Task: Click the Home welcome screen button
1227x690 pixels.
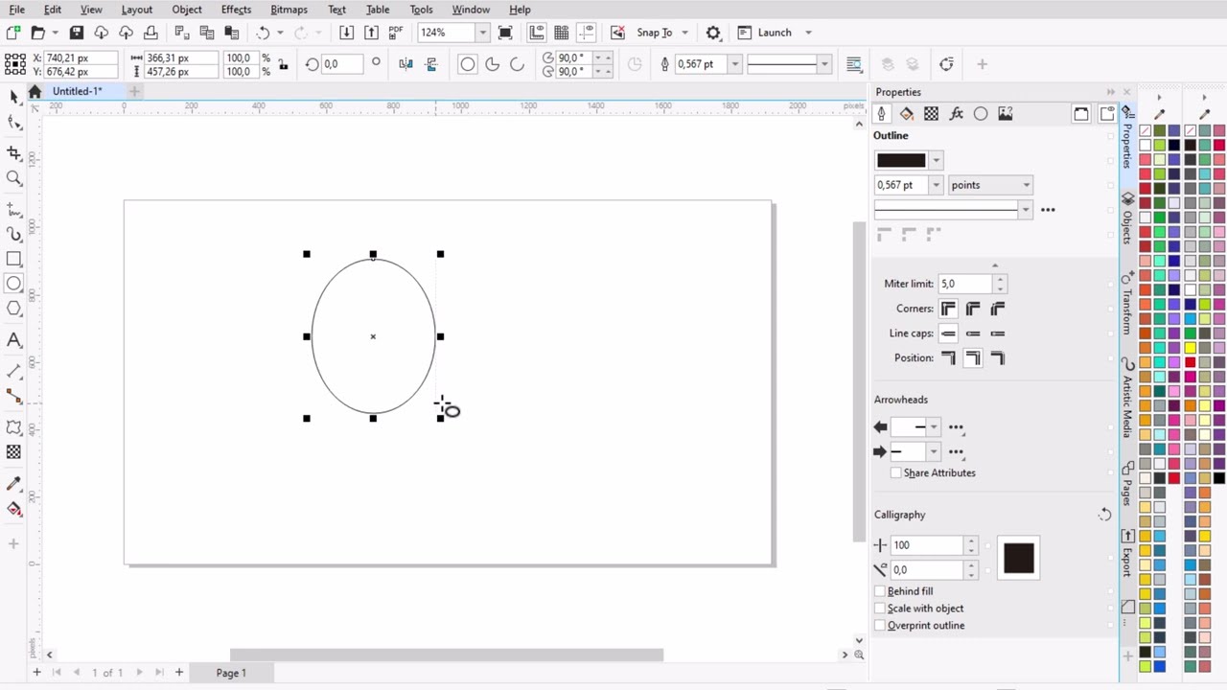Action: tap(35, 92)
